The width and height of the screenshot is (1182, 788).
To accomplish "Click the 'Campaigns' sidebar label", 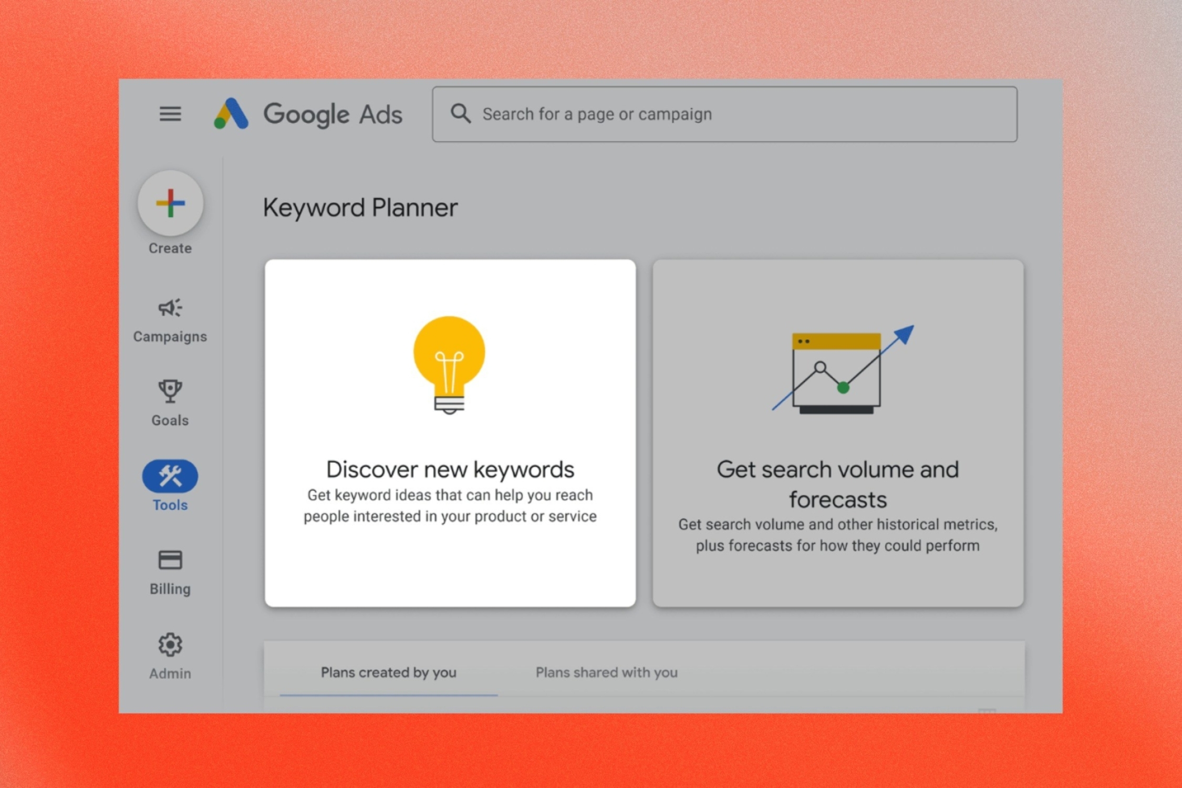I will [x=170, y=337].
